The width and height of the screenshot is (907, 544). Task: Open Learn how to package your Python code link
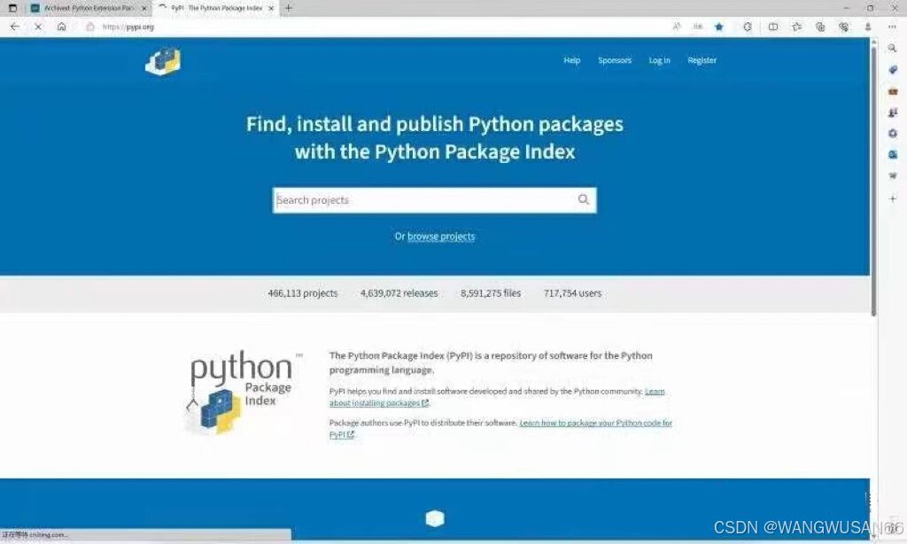[x=501, y=429]
